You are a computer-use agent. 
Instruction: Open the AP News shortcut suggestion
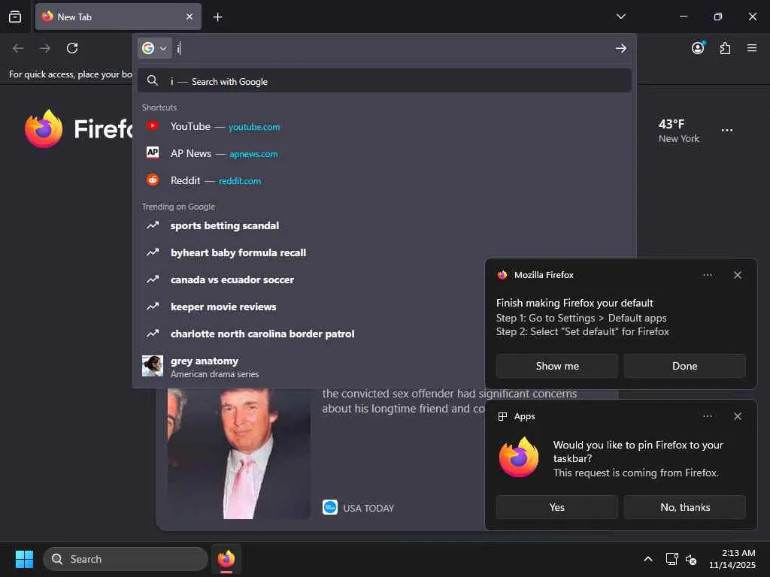point(384,153)
